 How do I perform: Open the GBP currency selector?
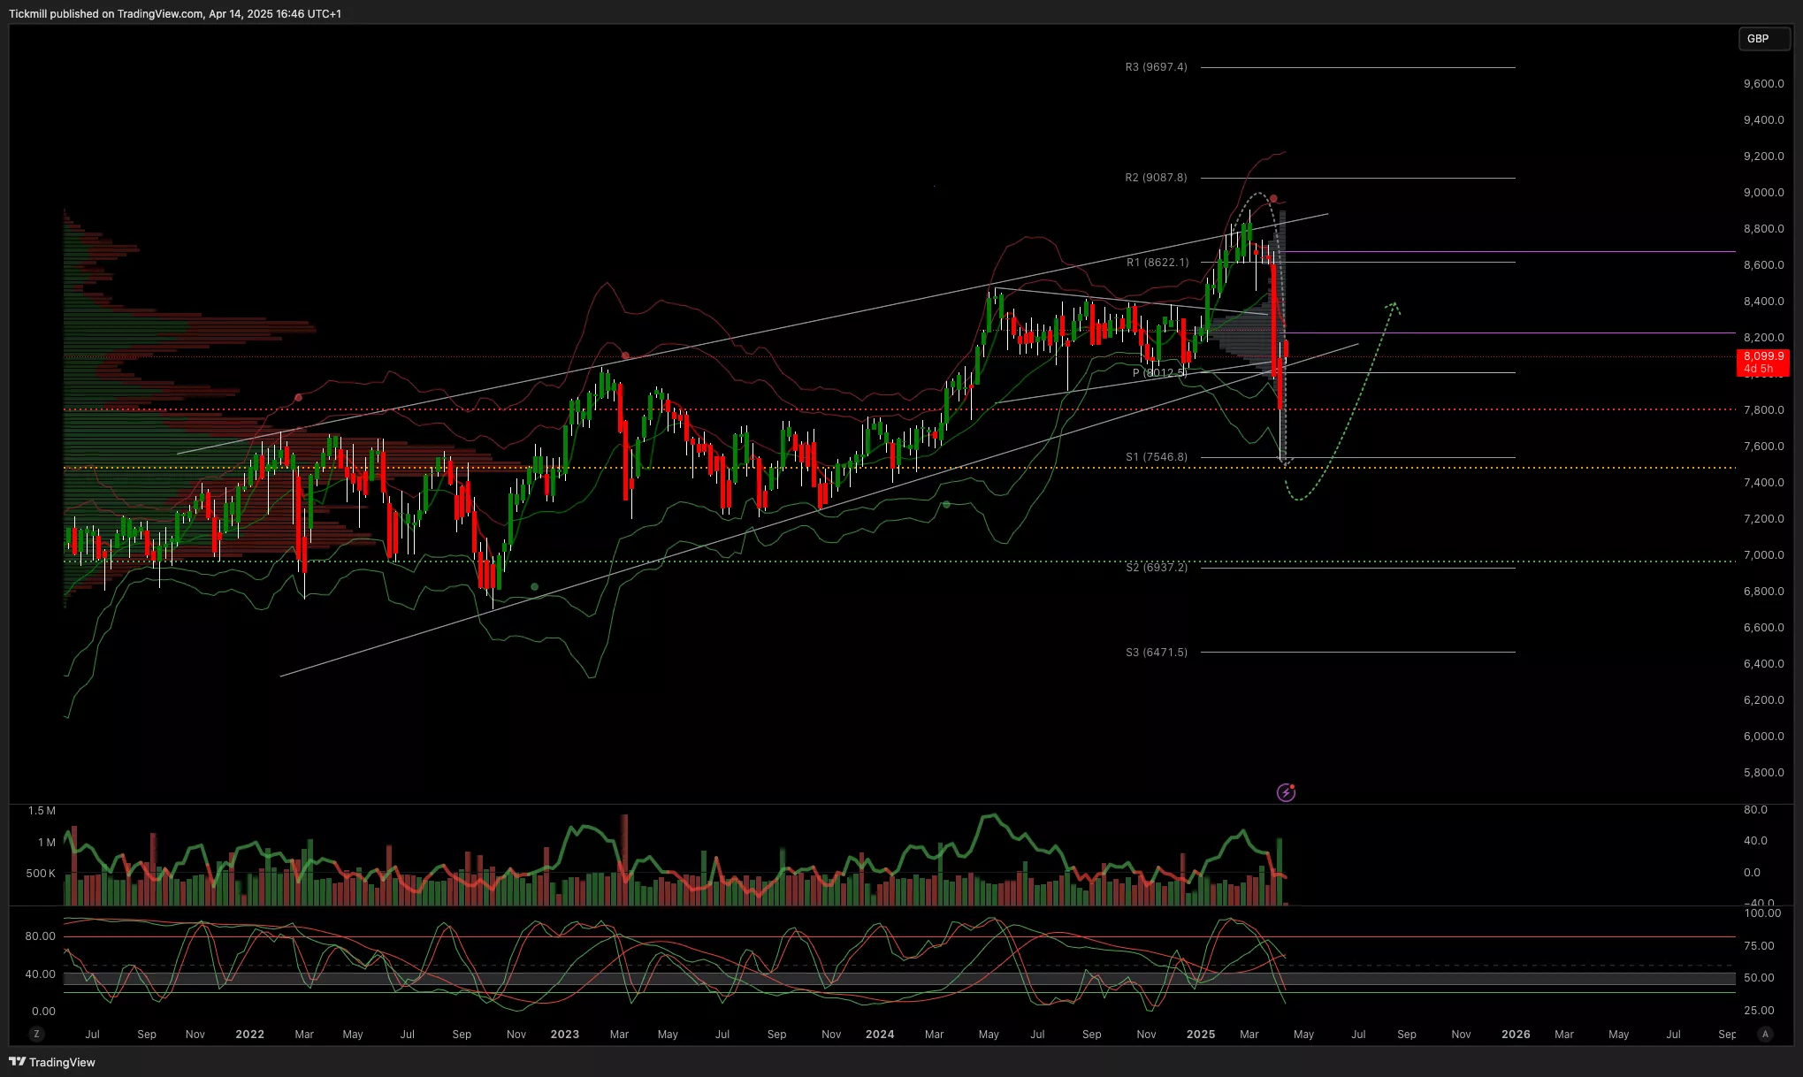point(1763,39)
